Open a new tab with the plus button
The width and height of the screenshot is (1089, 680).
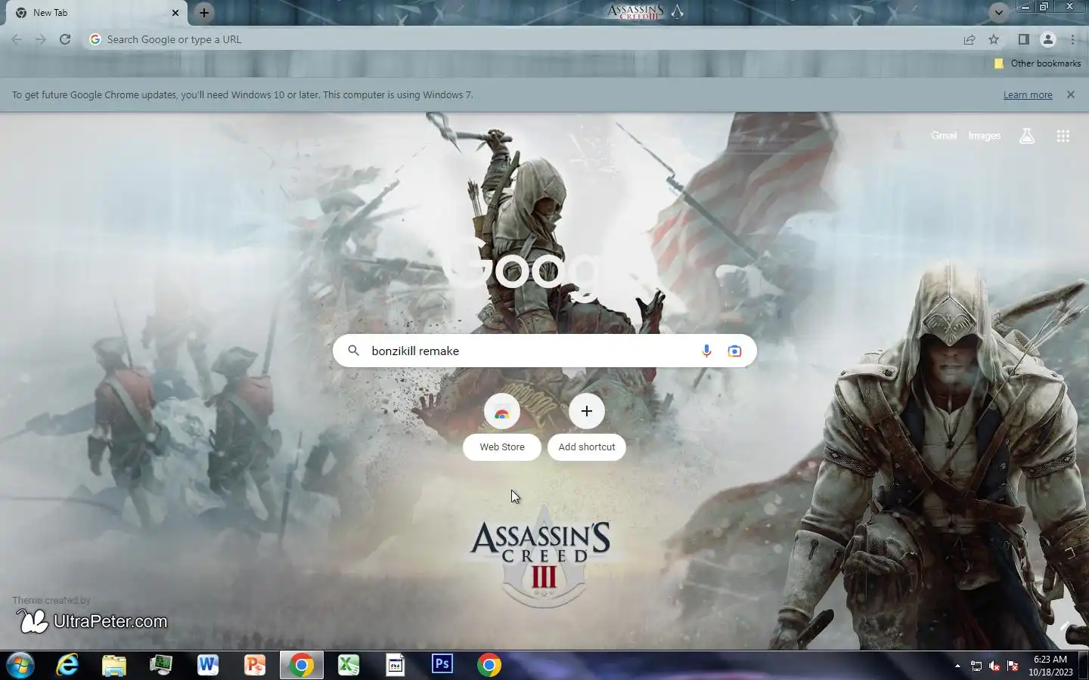click(x=204, y=13)
